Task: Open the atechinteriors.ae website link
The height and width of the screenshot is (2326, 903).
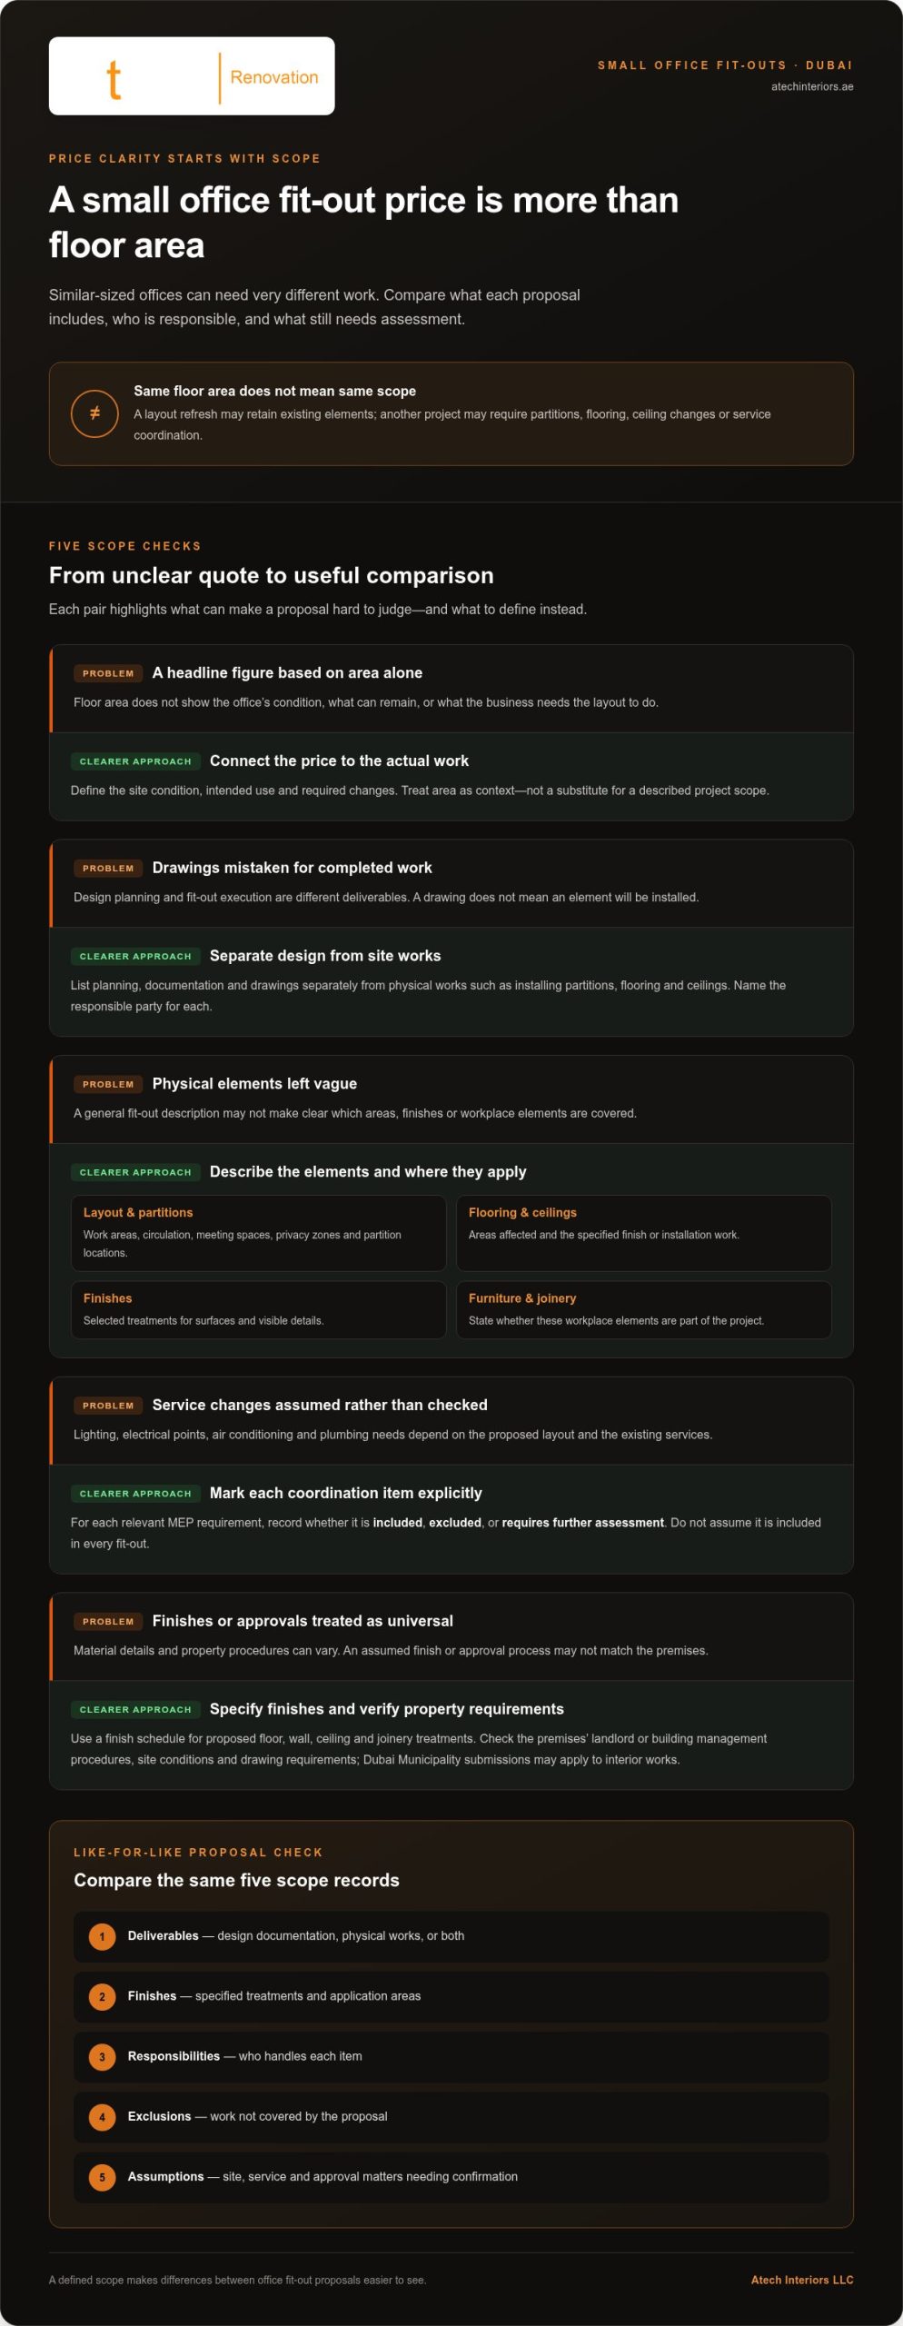Action: (x=812, y=86)
